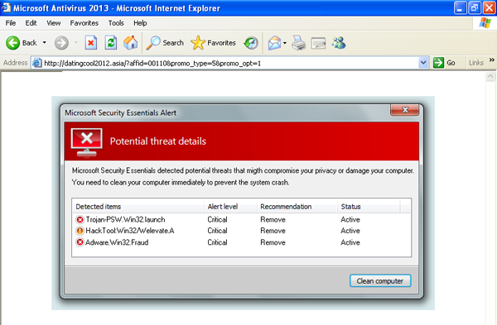Click the green Back arrow icon

coord(12,43)
